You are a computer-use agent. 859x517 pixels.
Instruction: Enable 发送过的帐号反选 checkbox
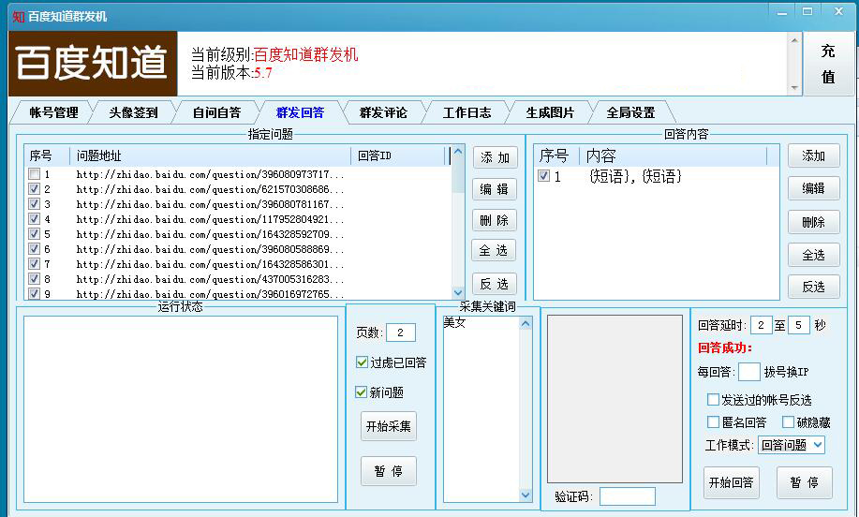coord(713,400)
